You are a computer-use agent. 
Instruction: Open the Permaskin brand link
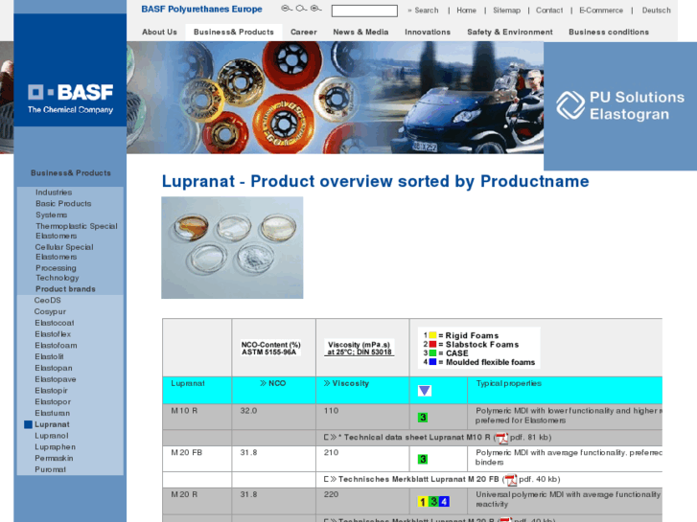55,459
